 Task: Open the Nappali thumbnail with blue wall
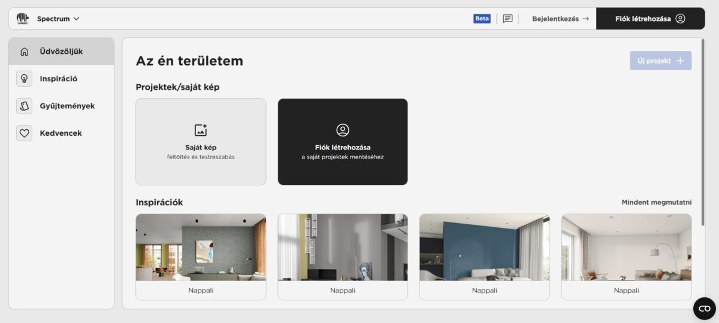(x=484, y=256)
